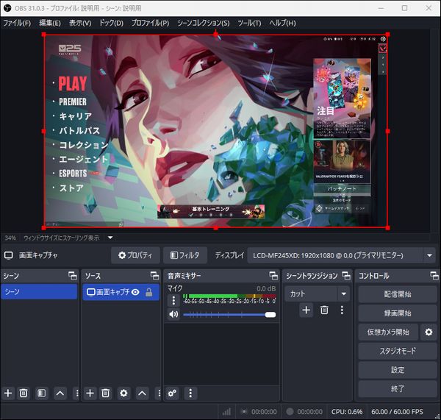Click the 60.00 / 60.00 FPS status text
The width and height of the screenshot is (441, 420).
point(397,412)
